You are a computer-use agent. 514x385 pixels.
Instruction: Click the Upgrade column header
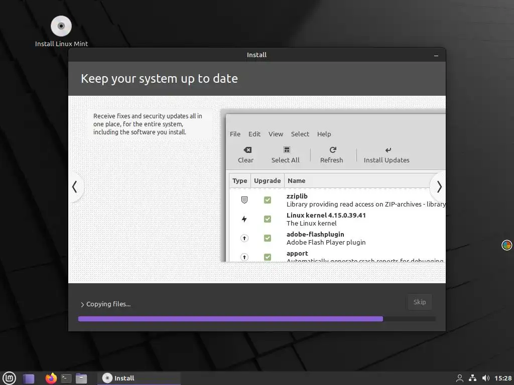[x=267, y=180]
